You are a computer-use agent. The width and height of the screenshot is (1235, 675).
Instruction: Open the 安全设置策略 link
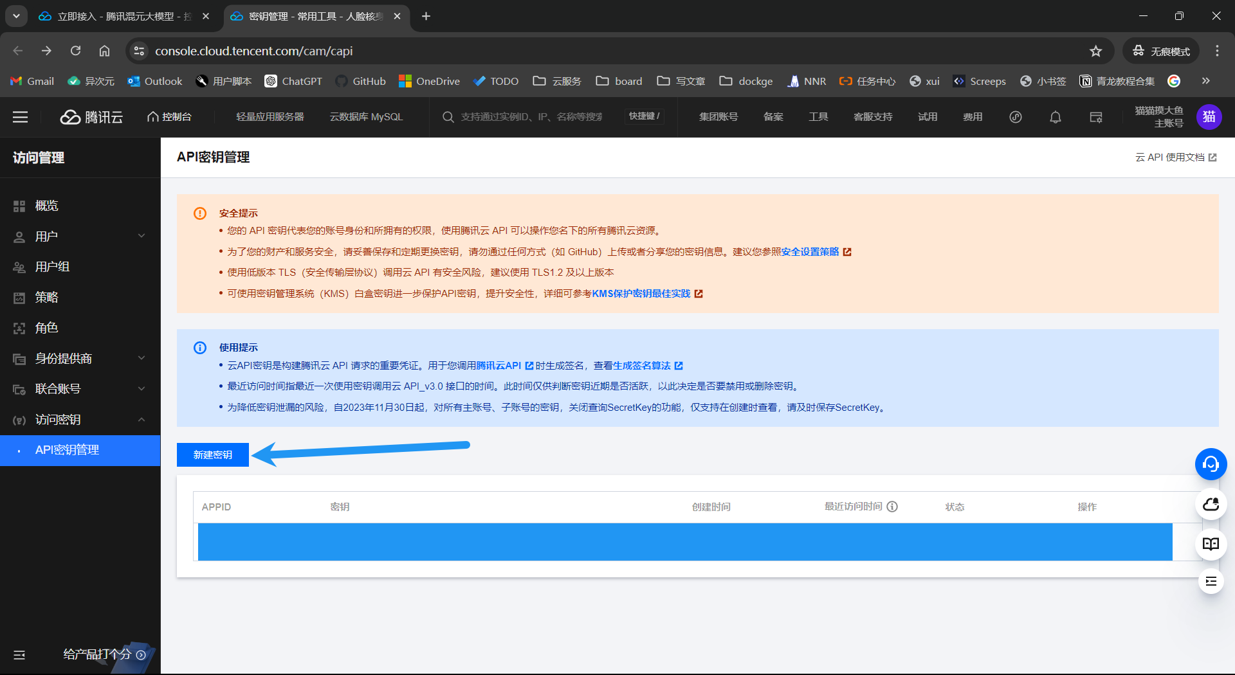pyautogui.click(x=810, y=252)
